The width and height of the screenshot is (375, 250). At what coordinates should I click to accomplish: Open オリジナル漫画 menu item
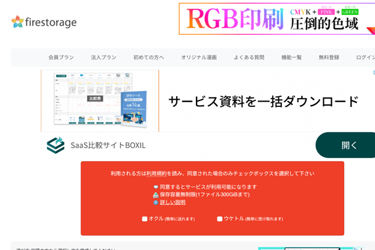click(199, 58)
